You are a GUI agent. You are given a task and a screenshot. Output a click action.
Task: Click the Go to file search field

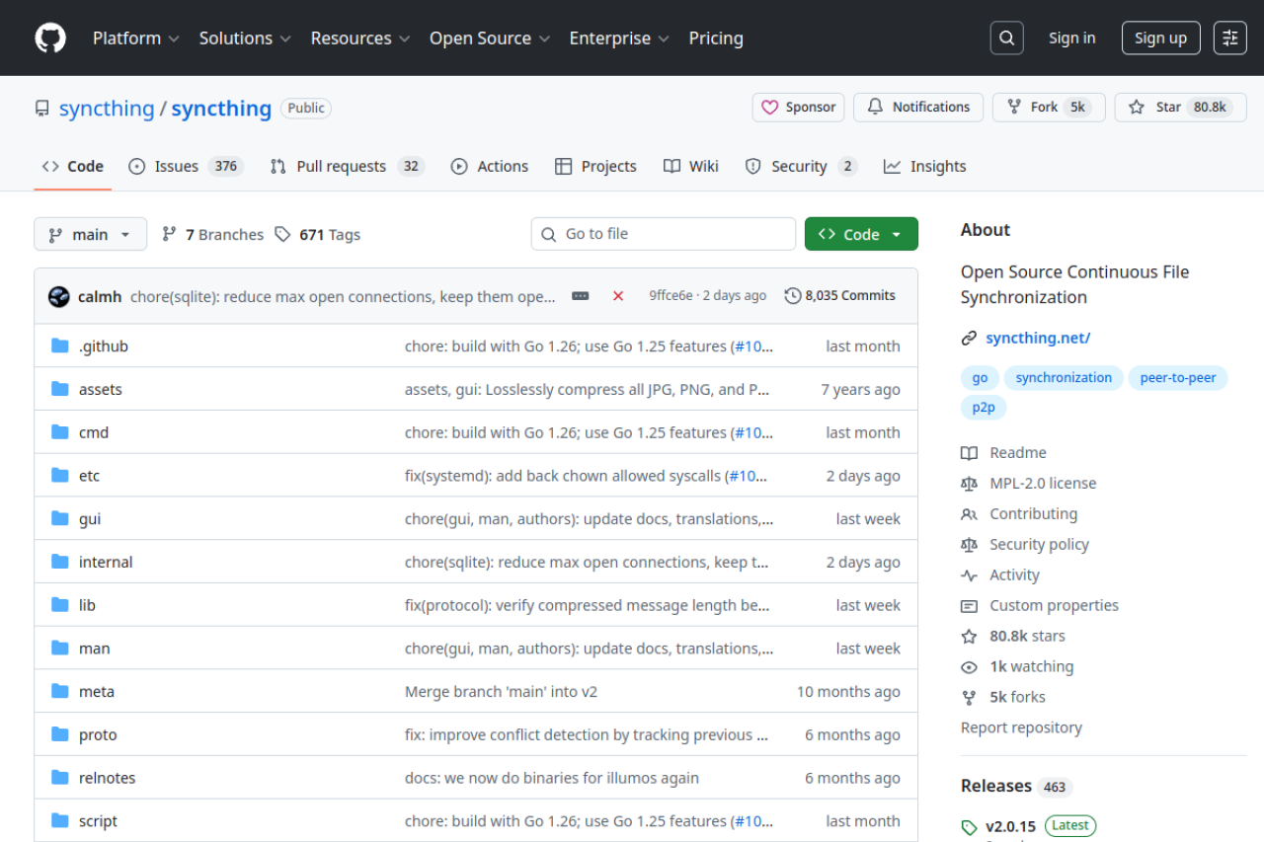click(x=663, y=234)
